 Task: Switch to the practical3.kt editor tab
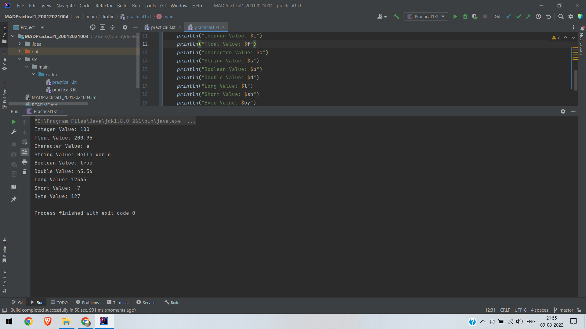tap(163, 27)
